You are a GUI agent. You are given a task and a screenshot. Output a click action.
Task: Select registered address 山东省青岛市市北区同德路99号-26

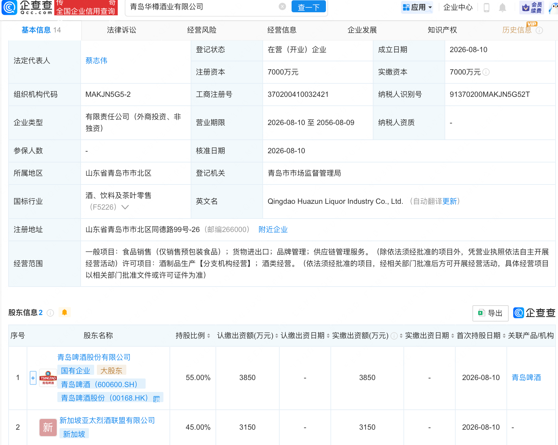click(x=143, y=230)
